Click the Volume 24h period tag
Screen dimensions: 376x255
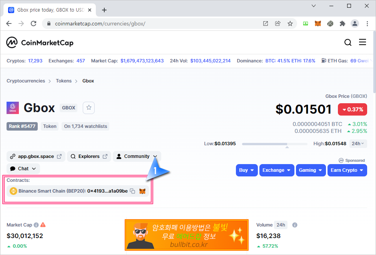click(281, 225)
